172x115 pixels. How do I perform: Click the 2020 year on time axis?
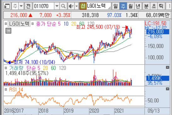94,111
